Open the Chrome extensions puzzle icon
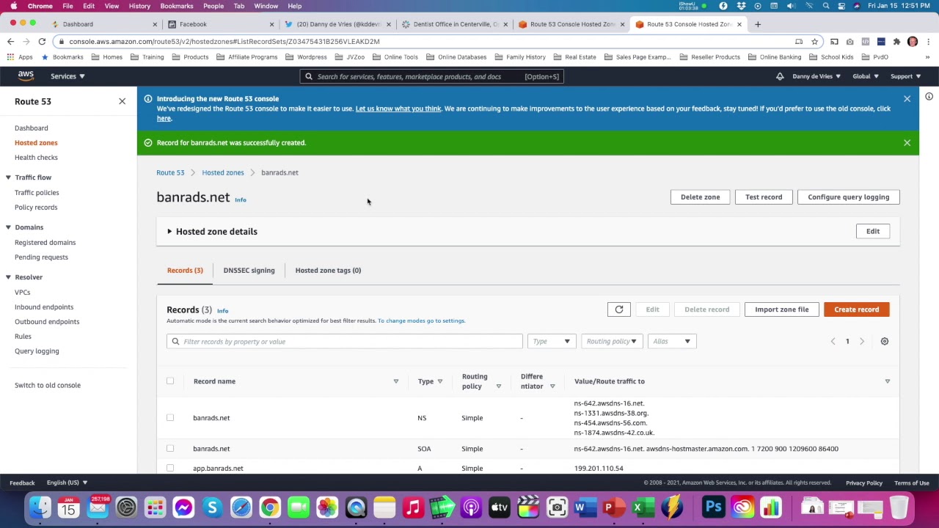This screenshot has width=939, height=528. pyautogui.click(x=896, y=42)
